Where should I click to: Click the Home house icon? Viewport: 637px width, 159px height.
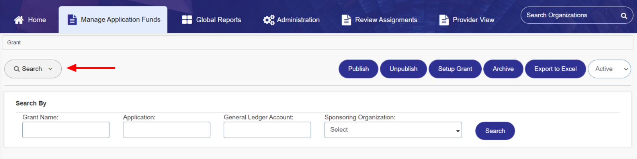19,20
